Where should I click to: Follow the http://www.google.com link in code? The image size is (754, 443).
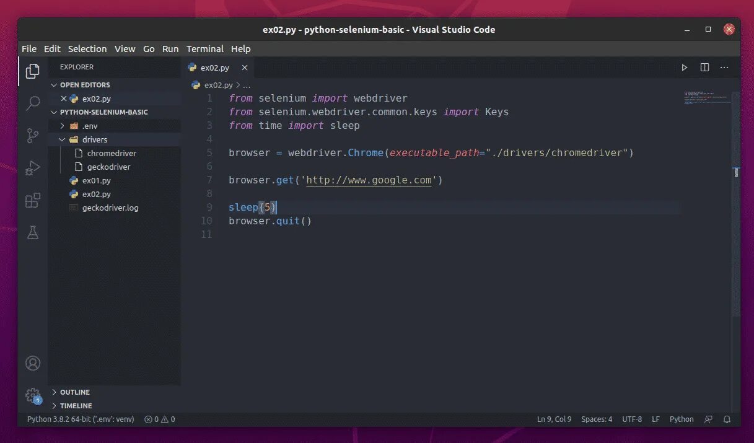click(x=369, y=180)
